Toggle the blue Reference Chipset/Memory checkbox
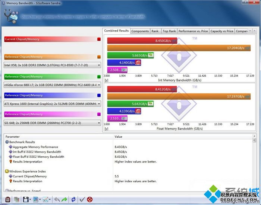Image resolution: width=261 pixels, height=205 pixels. [x=99, y=95]
